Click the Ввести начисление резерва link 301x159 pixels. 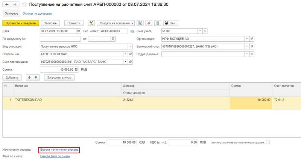[x=59, y=150]
